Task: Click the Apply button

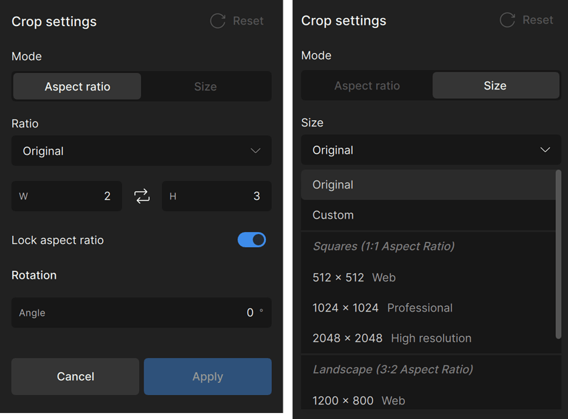Action: coord(207,376)
